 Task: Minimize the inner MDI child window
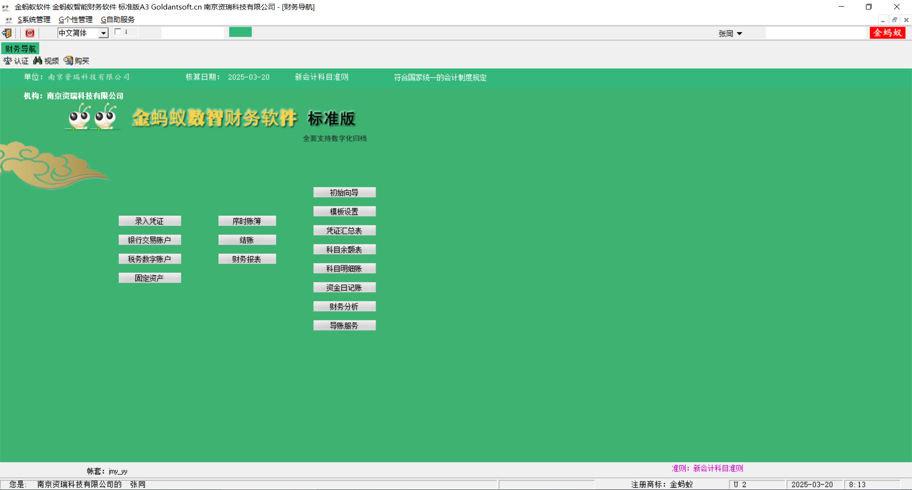tap(883, 20)
